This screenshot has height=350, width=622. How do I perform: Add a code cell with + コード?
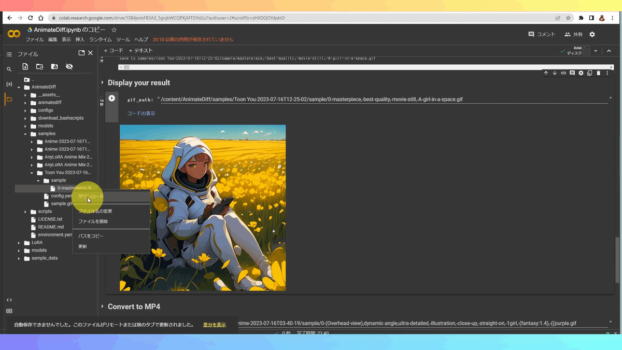[114, 51]
